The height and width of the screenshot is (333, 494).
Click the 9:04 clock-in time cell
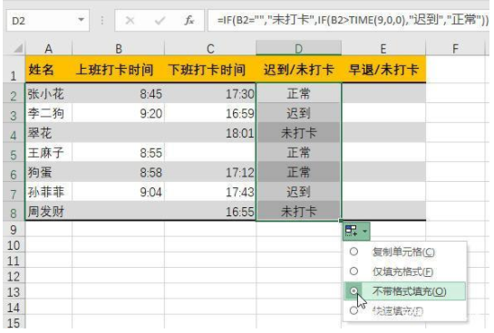[118, 192]
